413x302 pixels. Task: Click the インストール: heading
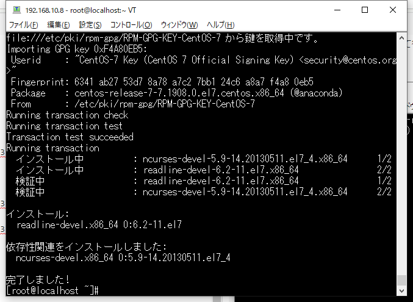[38, 214]
